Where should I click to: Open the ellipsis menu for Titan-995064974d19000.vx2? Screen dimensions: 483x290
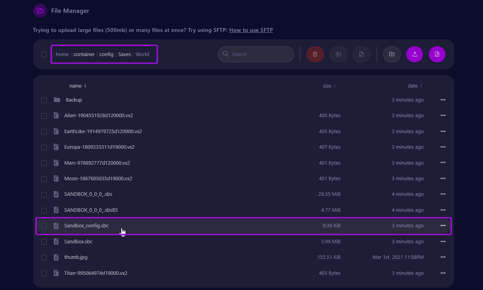click(x=442, y=273)
